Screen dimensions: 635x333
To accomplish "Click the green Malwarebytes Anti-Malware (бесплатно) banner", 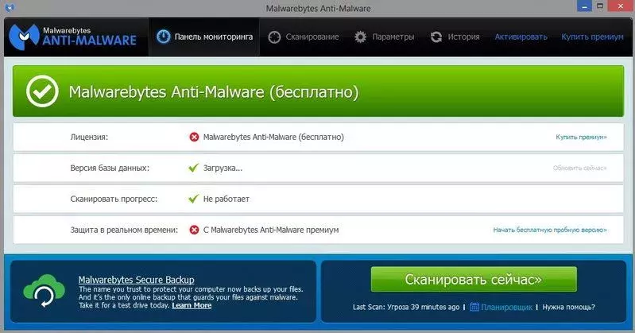I will coord(318,91).
